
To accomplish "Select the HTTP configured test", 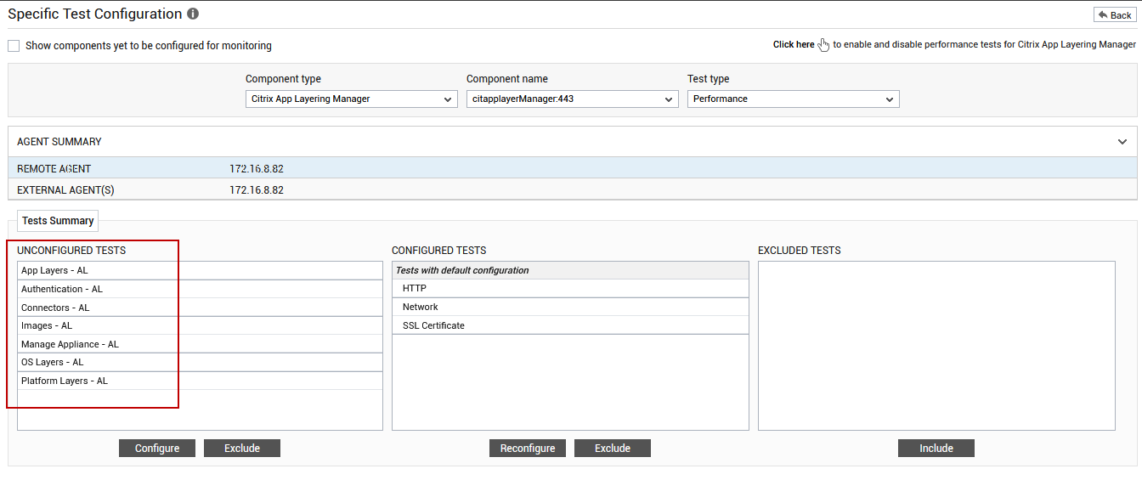I will pyautogui.click(x=570, y=289).
